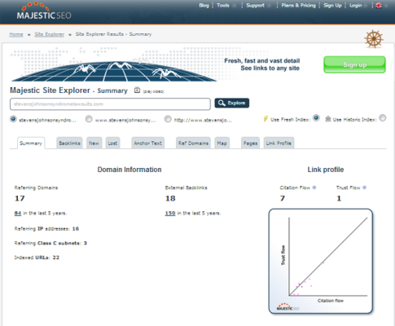Click the green Sign up button

pos(354,64)
